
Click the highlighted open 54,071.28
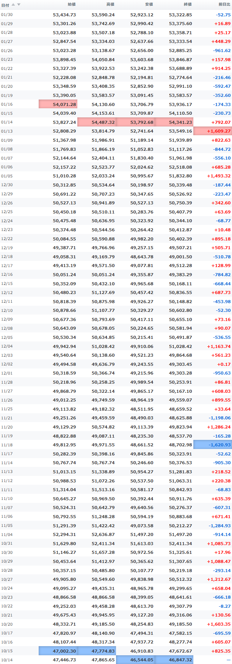click(58, 104)
